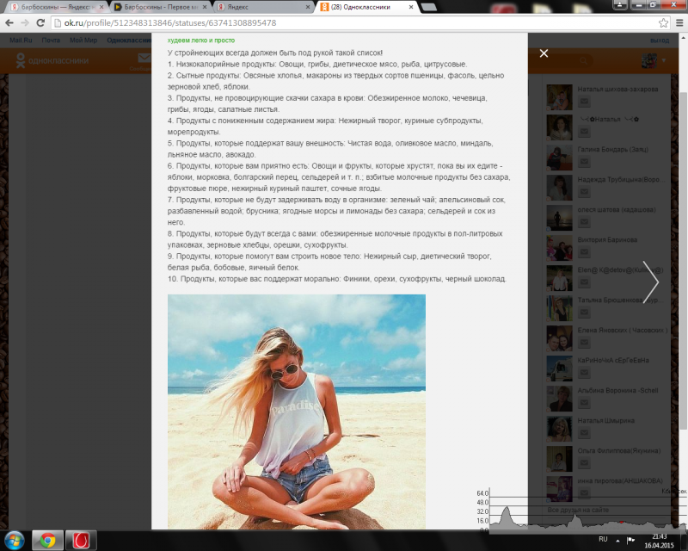This screenshot has height=551, width=688.
Task: Close the 'Барбоскины - Первое' browser tab
Action: tap(205, 7)
